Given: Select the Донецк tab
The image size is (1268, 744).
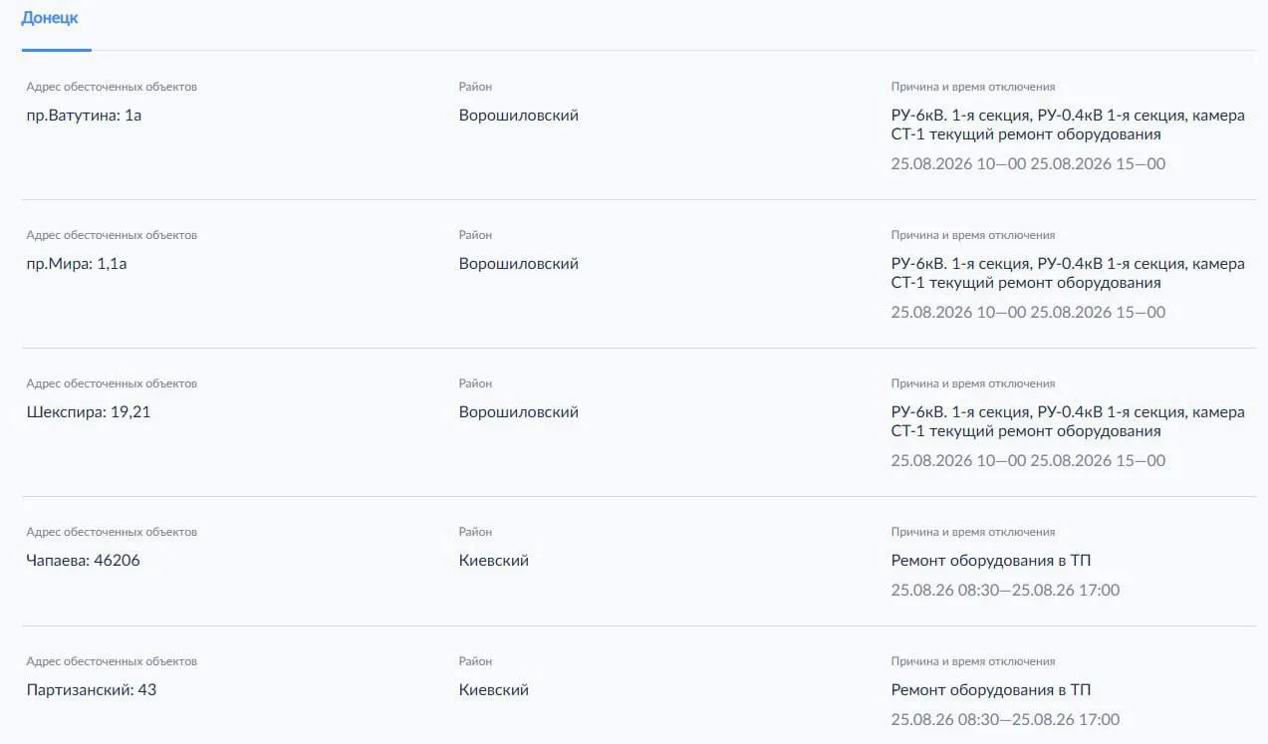Looking at the screenshot, I should tap(50, 18).
